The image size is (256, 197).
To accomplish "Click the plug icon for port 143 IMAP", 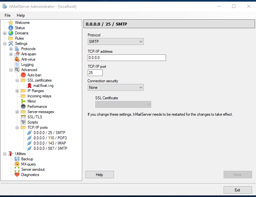I will pos(29,143).
